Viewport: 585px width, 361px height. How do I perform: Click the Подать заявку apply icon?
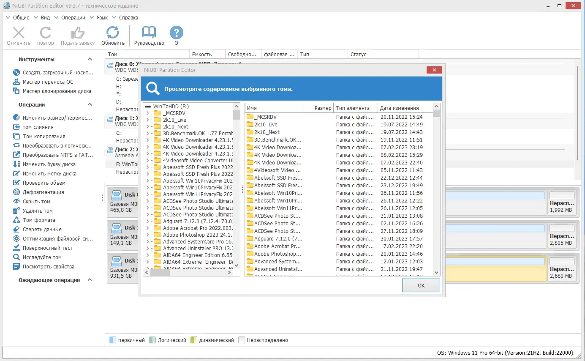pos(78,33)
